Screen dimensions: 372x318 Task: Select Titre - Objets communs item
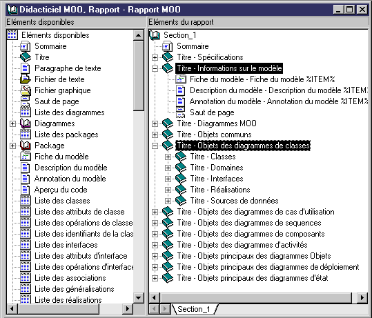coord(214,135)
